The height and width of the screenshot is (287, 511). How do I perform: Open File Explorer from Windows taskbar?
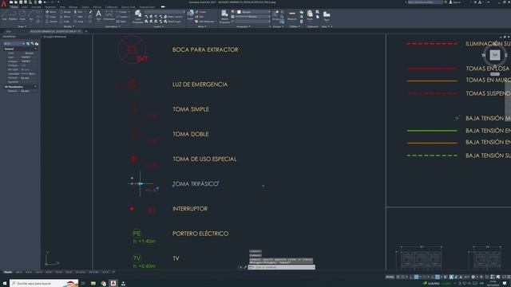tap(93, 284)
